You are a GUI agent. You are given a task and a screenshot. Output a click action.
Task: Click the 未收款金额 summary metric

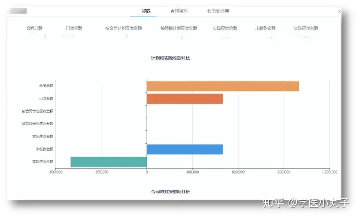265,28
